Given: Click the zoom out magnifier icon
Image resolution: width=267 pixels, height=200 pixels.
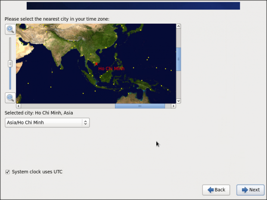Looking at the screenshot, I should tap(10, 98).
